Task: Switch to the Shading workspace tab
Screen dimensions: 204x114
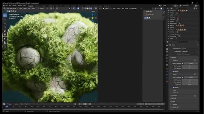Action: (67, 6)
